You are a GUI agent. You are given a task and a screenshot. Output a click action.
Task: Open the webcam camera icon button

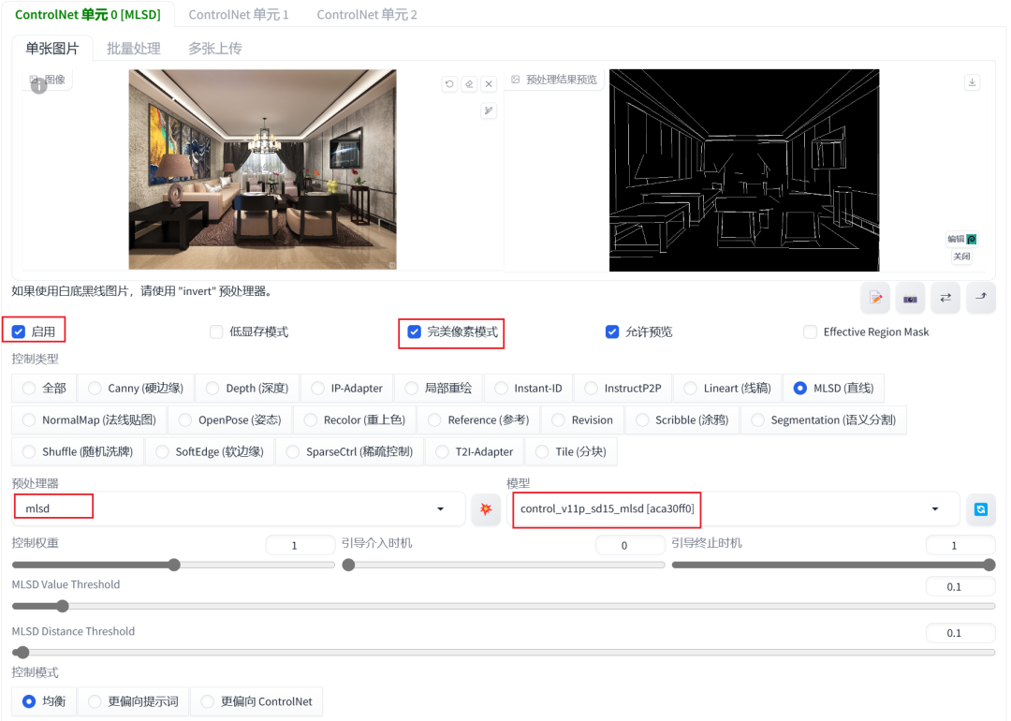(911, 298)
